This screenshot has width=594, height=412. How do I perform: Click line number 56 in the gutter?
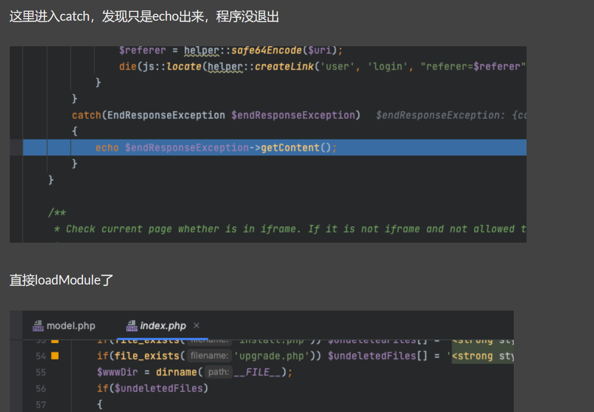[40, 388]
